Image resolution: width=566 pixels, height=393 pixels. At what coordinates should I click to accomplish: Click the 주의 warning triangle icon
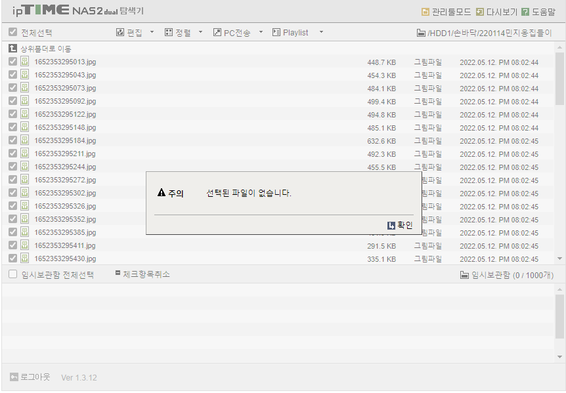(162, 192)
